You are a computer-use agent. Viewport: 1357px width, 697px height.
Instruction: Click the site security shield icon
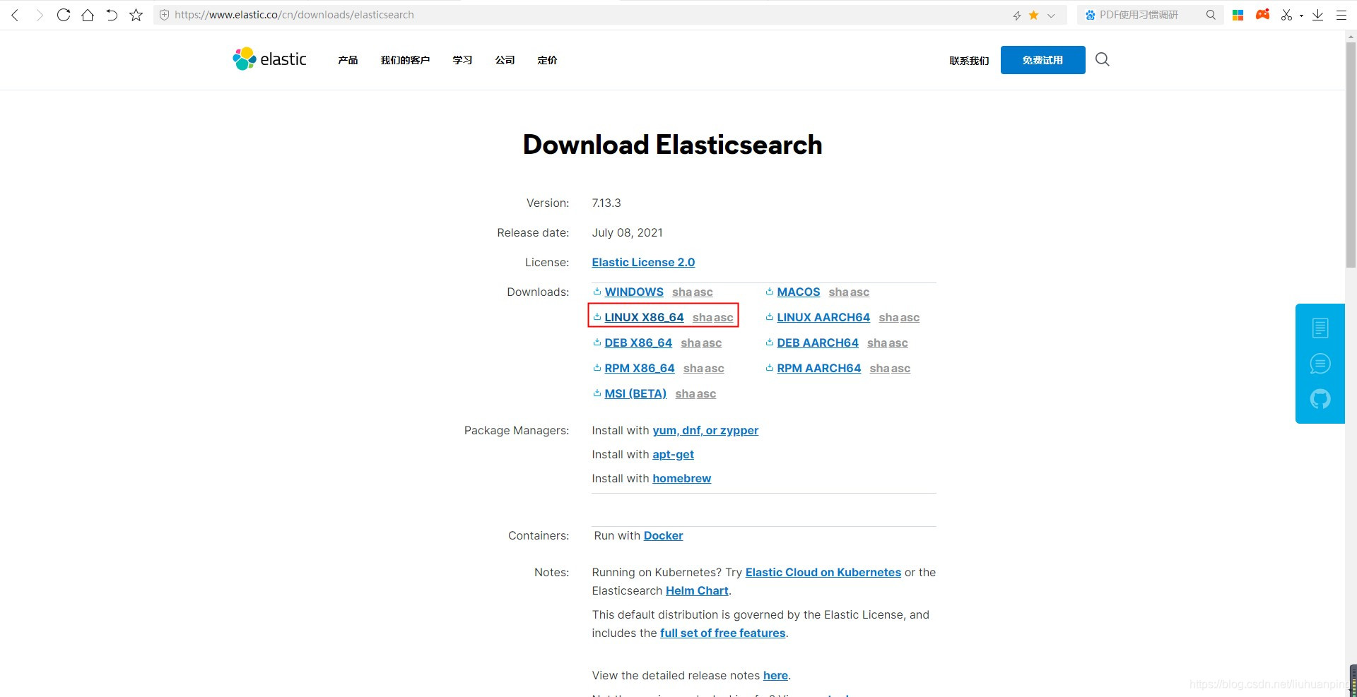click(164, 15)
